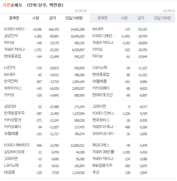Open KODEX MSCI stock link
This screenshot has width=177, height=181.
tap(16, 29)
